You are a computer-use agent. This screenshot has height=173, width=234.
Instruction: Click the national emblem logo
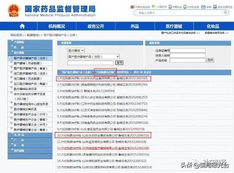pos(14,11)
